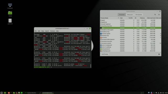This screenshot has width=168, height=94.
Task: Click the blueman-applet process icon
Action: coord(101,34)
